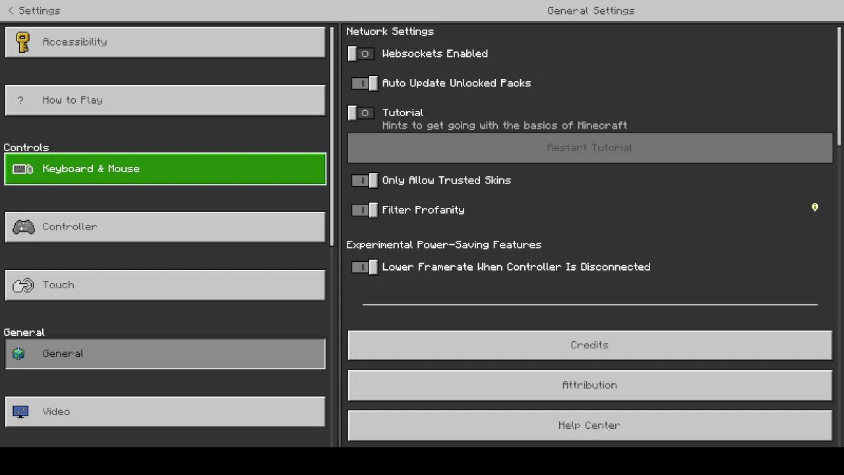
Task: Toggle the Tutorial hints switch
Action: point(362,113)
